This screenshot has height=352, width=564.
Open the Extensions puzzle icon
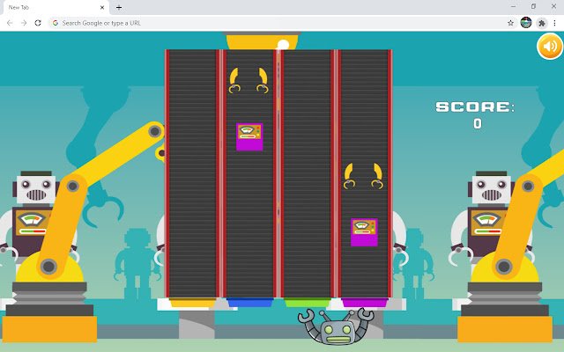(542, 23)
